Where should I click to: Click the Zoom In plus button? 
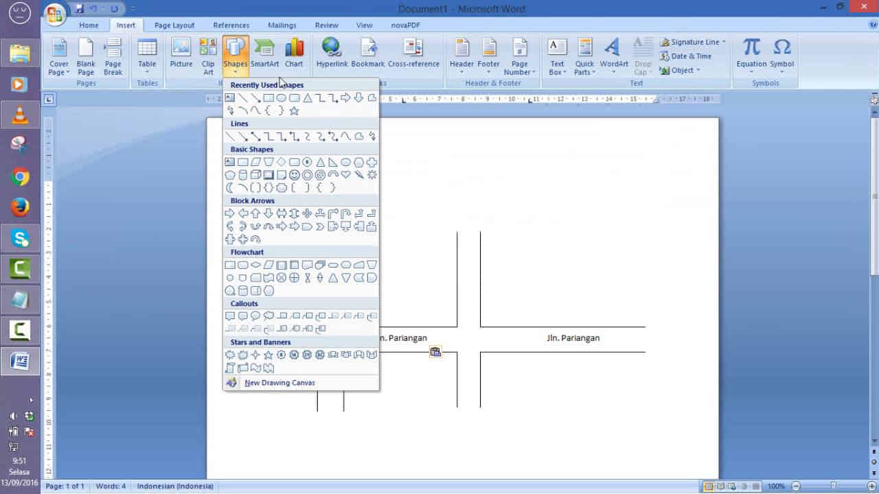tap(871, 486)
